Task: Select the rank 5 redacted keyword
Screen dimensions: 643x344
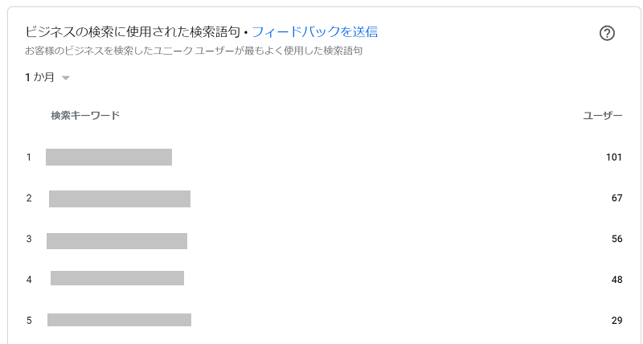Action: (x=119, y=320)
